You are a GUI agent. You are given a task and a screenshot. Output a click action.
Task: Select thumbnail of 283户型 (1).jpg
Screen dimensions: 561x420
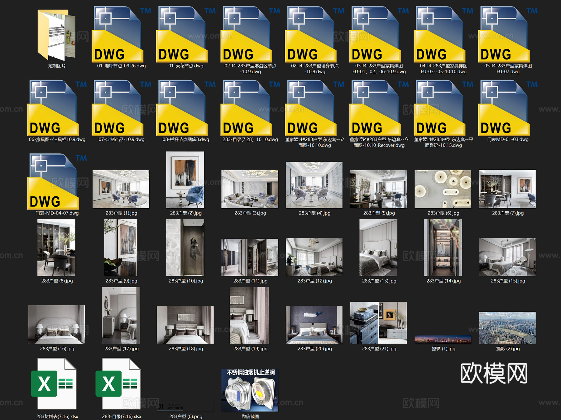[121, 189]
